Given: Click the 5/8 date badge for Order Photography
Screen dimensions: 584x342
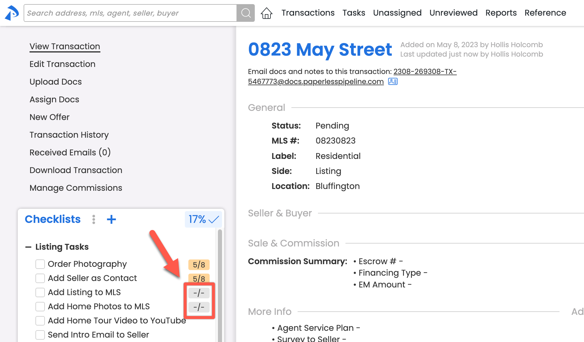Looking at the screenshot, I should pos(199,265).
